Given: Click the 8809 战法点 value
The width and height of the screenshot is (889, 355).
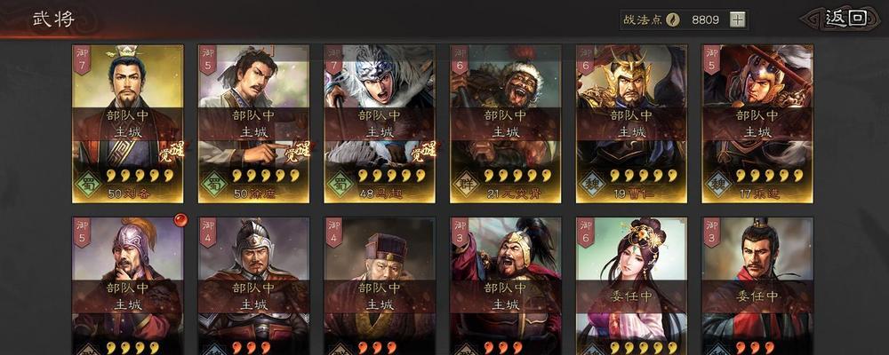Looking at the screenshot, I should click(705, 20).
